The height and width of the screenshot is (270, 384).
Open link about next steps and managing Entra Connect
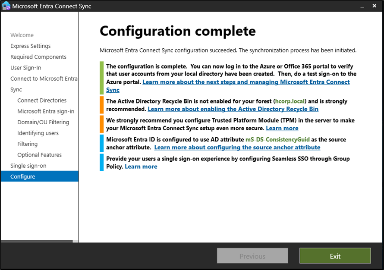[x=246, y=82]
